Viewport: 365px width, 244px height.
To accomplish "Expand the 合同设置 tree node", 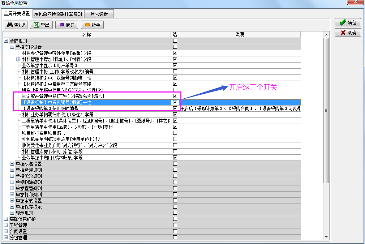I will click(x=6, y=231).
